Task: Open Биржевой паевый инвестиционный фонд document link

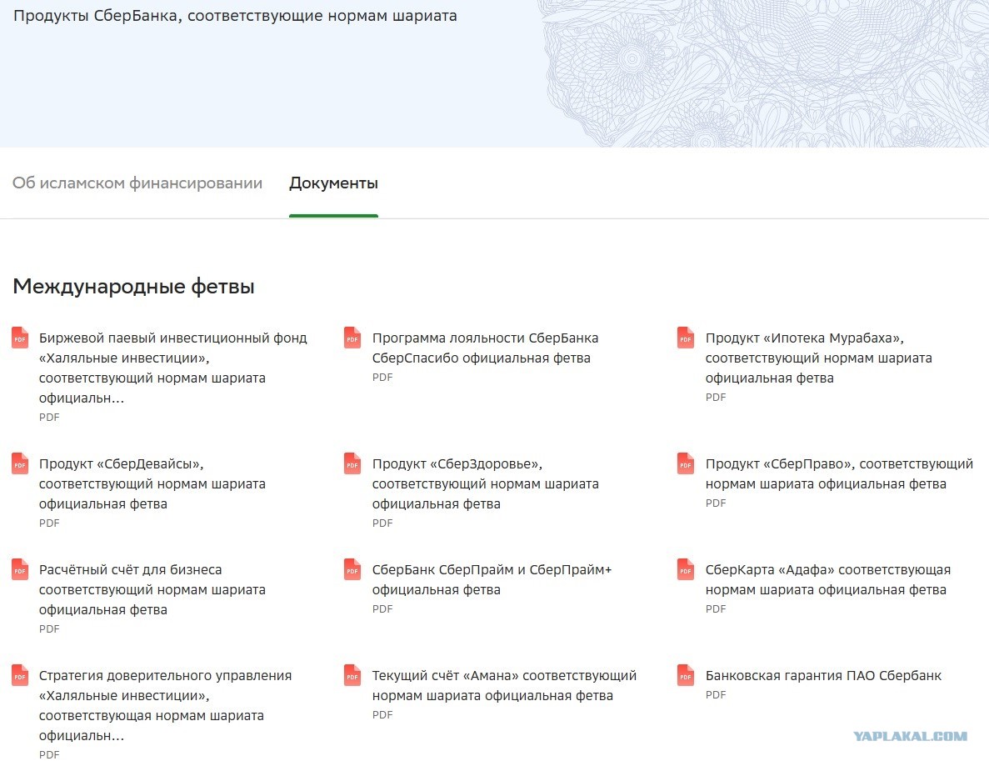Action: [172, 368]
